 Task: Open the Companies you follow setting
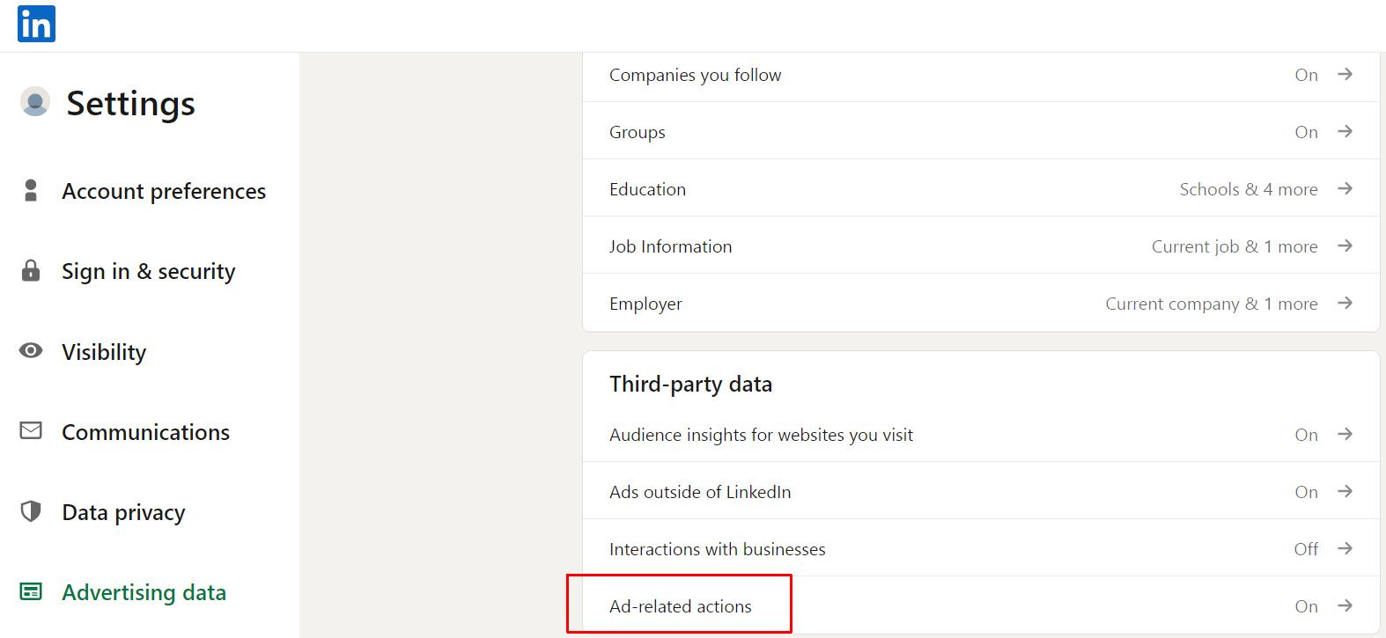click(695, 76)
